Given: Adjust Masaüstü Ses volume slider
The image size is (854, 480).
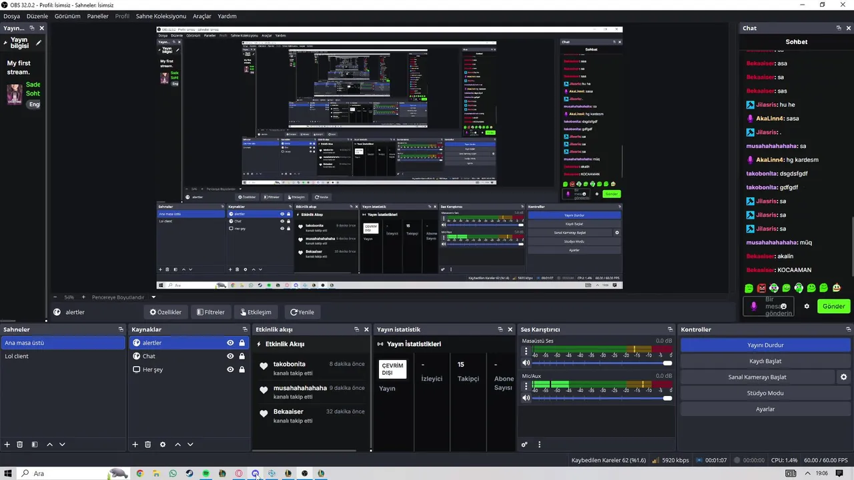Looking at the screenshot, I should (602, 363).
